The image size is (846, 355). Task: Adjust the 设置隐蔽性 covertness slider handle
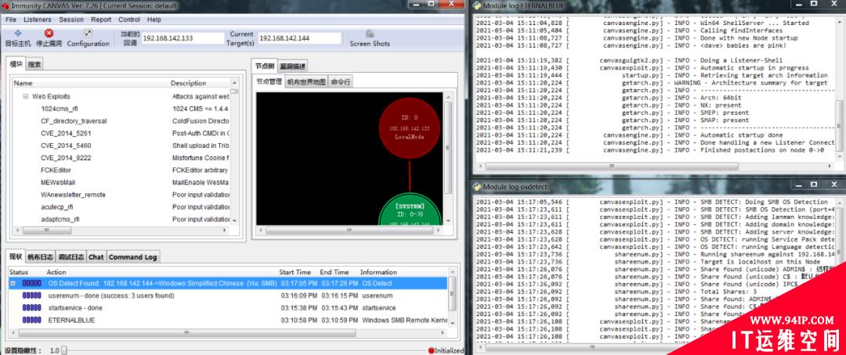(x=64, y=350)
